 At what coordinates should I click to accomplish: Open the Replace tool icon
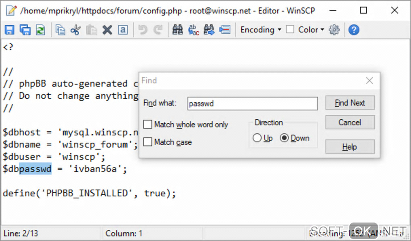(x=193, y=30)
